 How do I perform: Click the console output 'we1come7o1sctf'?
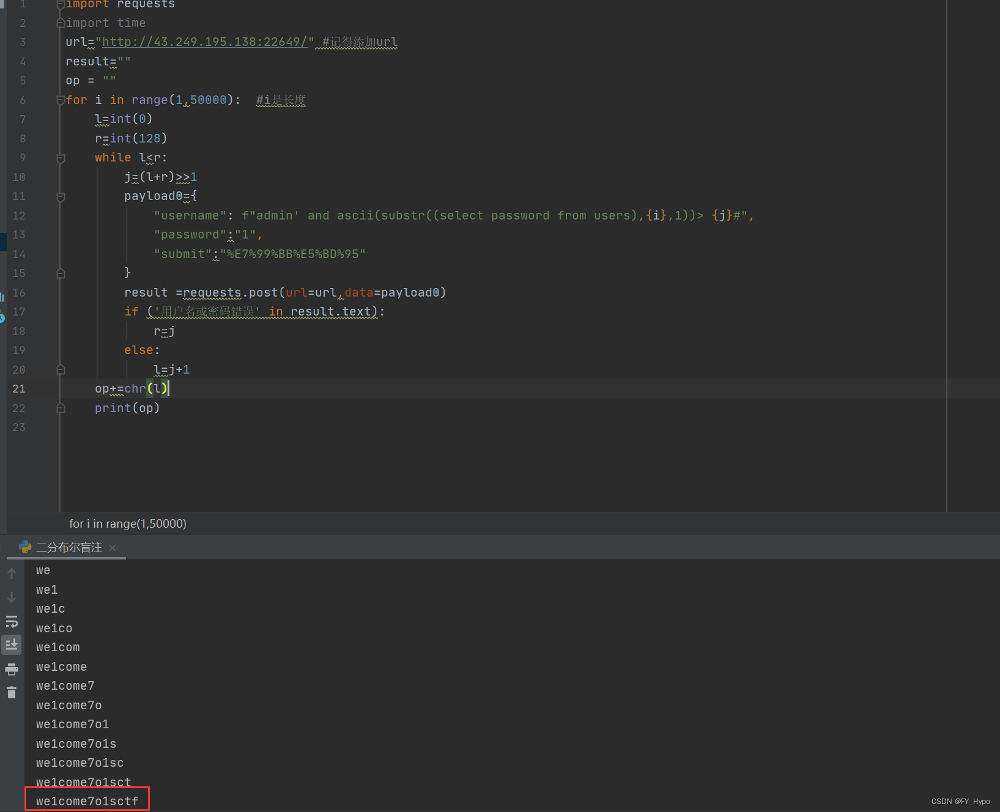point(87,801)
